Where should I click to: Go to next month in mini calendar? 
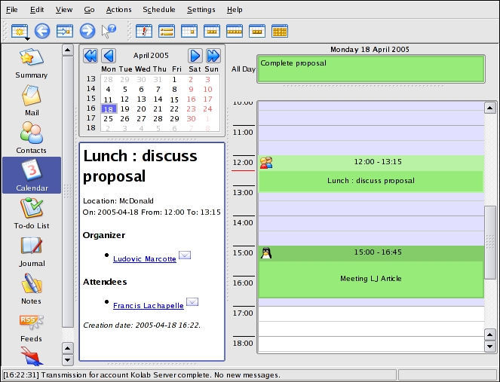(x=195, y=56)
